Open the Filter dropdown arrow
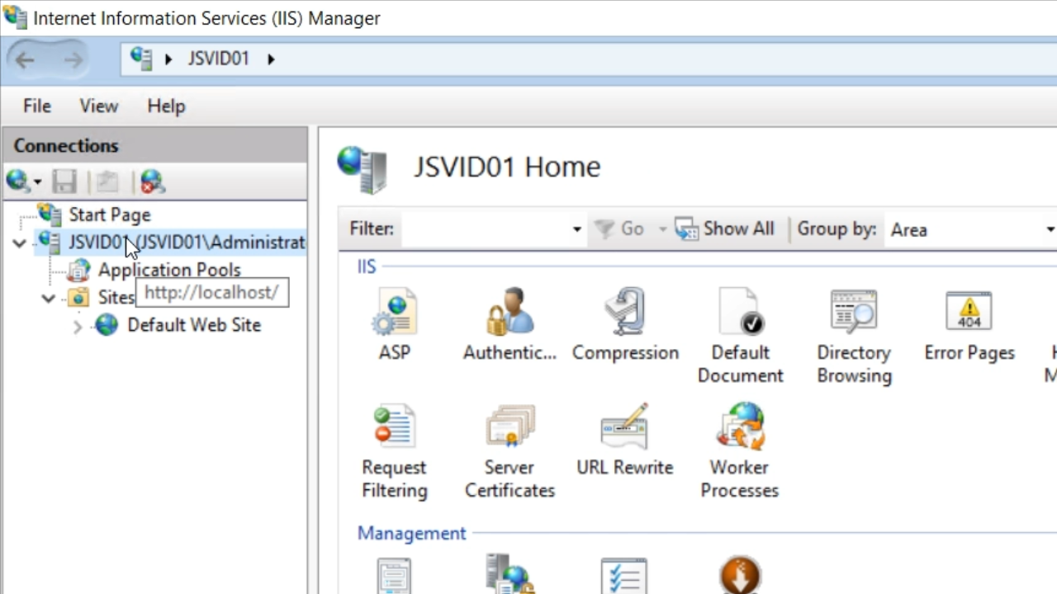This screenshot has height=594, width=1057. click(576, 229)
